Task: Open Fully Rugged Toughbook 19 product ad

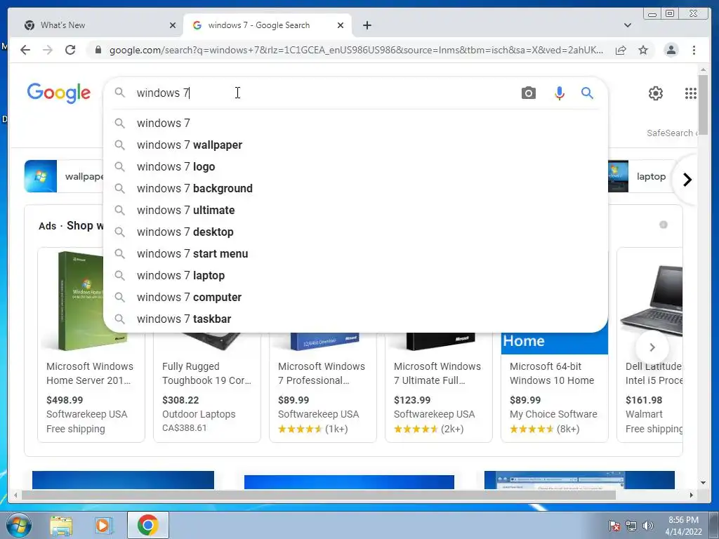Action: pos(207,387)
